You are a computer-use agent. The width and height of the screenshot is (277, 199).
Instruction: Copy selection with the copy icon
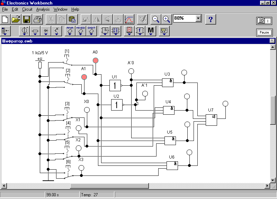coord(62,19)
